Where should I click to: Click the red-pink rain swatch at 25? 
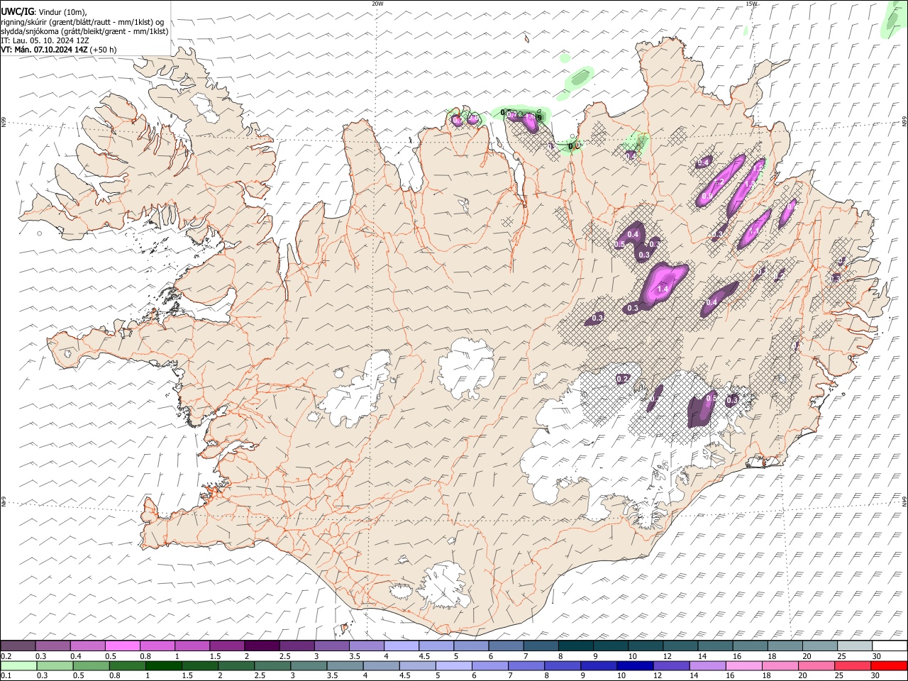[852, 665]
